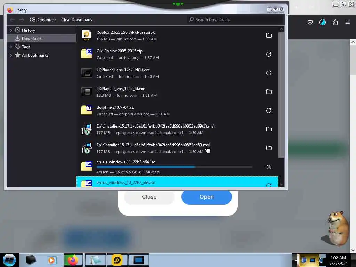Open Firefox account profile icon
The height and width of the screenshot is (267, 356).
(322, 22)
